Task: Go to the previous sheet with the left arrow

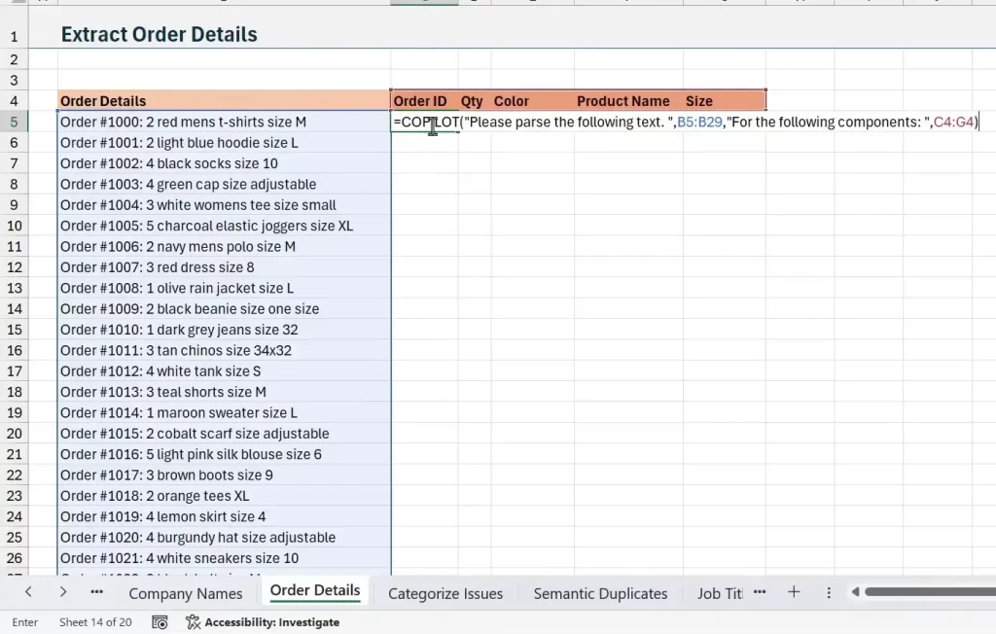Action: pyautogui.click(x=28, y=592)
